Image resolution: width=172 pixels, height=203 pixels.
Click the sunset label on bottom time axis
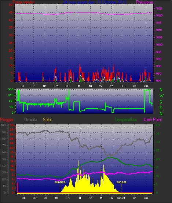pyautogui.click(x=121, y=198)
